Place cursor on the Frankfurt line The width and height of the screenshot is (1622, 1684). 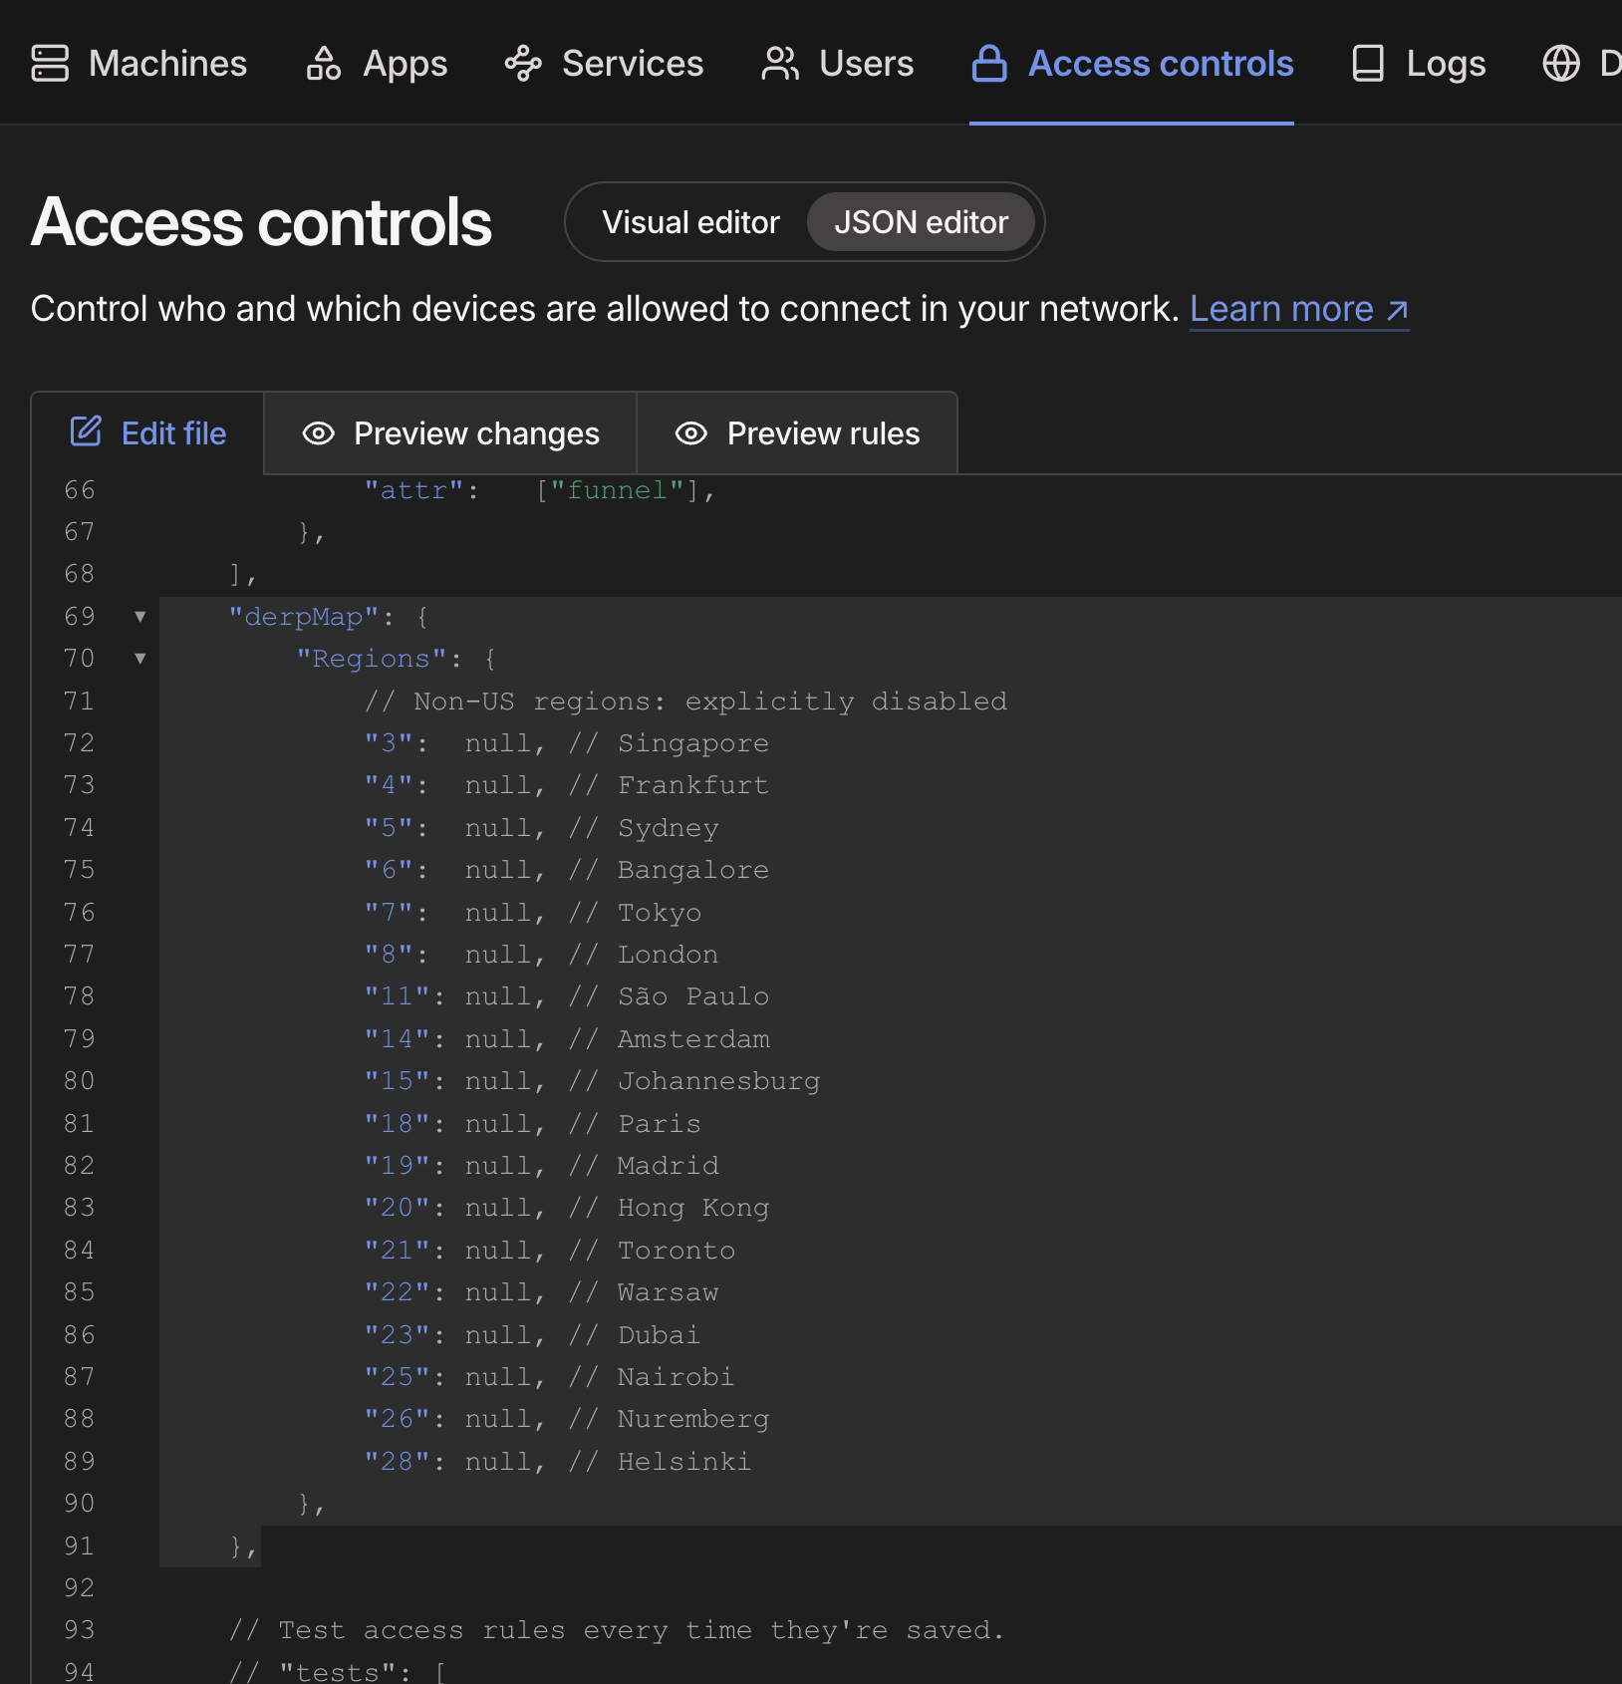point(692,785)
